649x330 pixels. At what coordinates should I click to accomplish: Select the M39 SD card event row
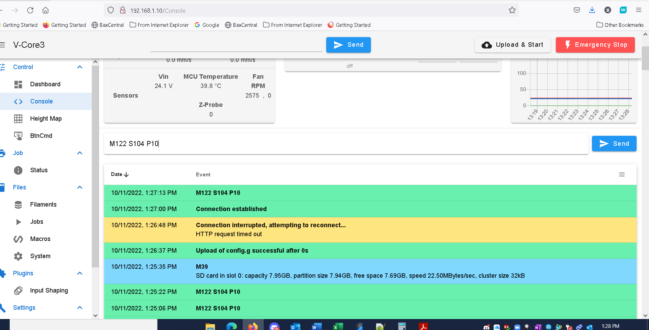370,271
